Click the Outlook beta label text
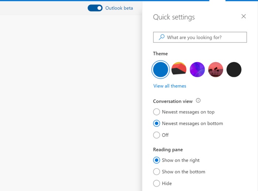Screen dimensions: 258x191 point(119,8)
